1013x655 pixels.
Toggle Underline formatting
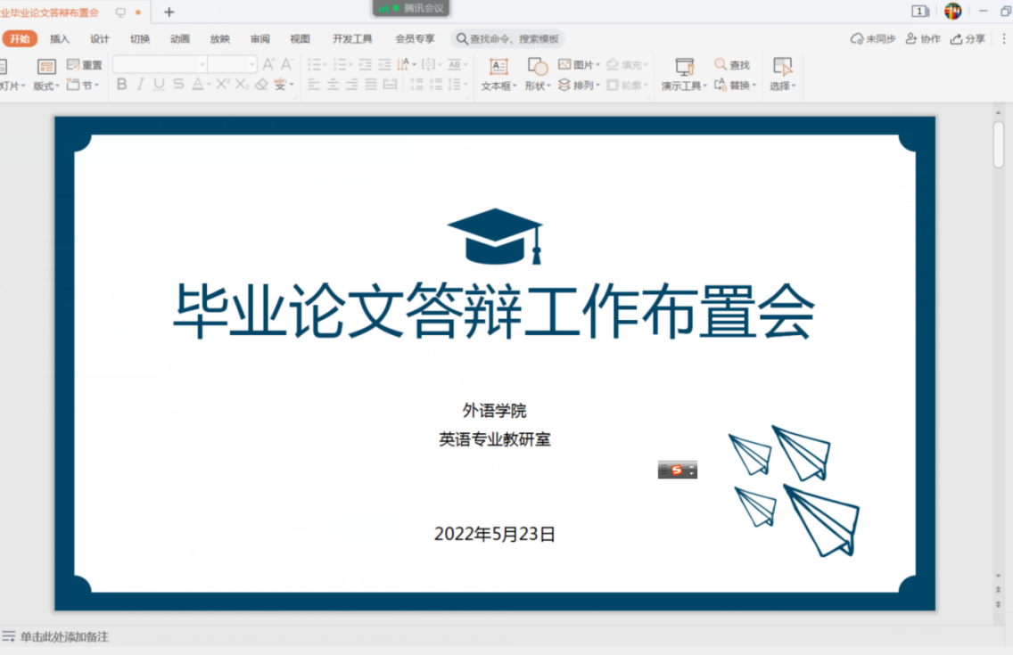pyautogui.click(x=159, y=85)
